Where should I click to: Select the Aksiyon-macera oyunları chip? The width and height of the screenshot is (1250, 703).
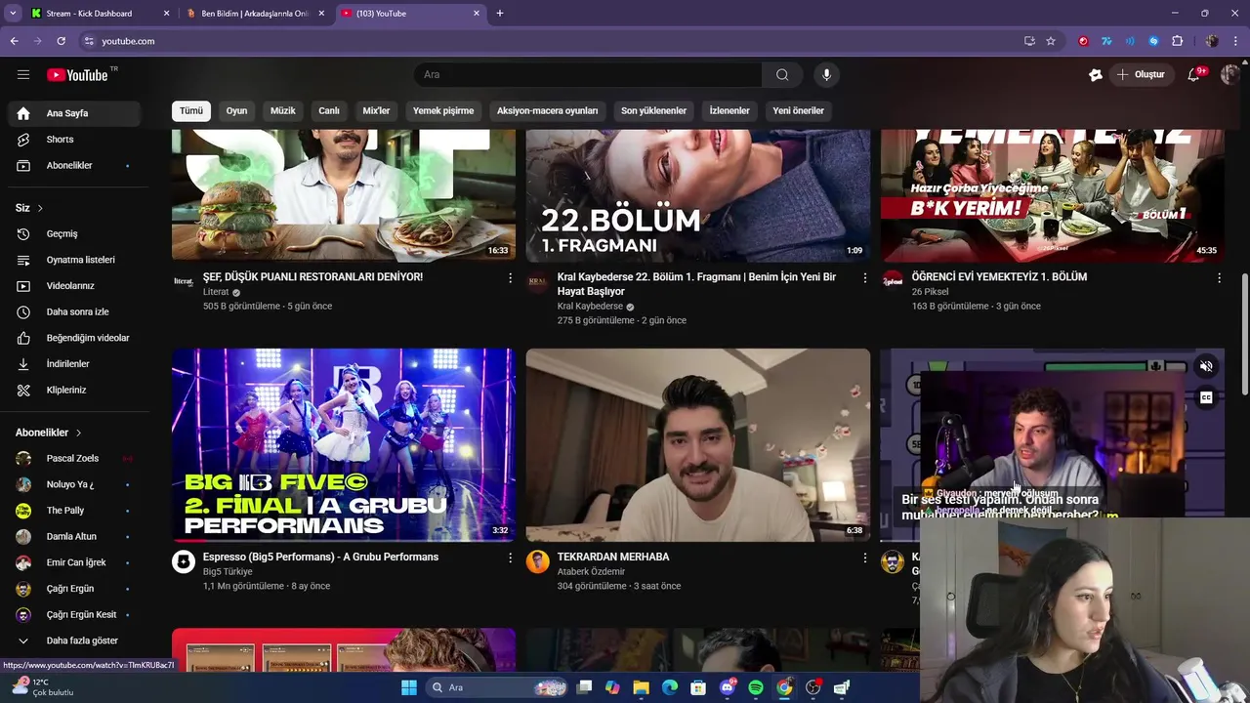tap(547, 110)
